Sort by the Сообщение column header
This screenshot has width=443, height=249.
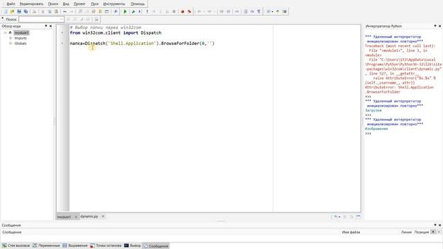(x=12, y=232)
